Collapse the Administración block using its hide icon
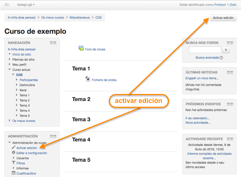 point(51,136)
